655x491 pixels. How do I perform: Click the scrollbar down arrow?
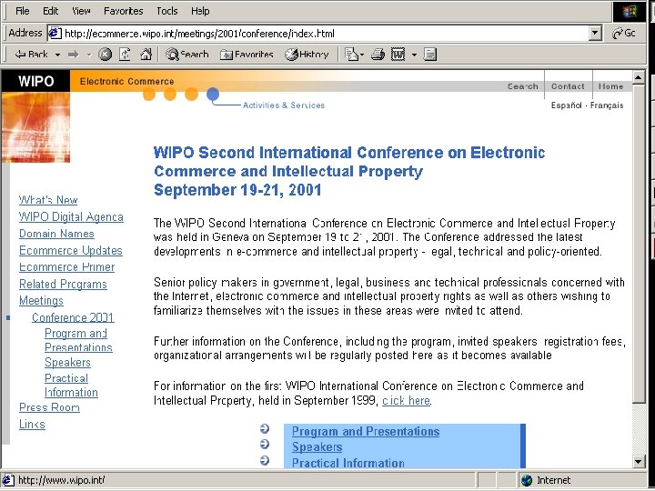pos(639,461)
